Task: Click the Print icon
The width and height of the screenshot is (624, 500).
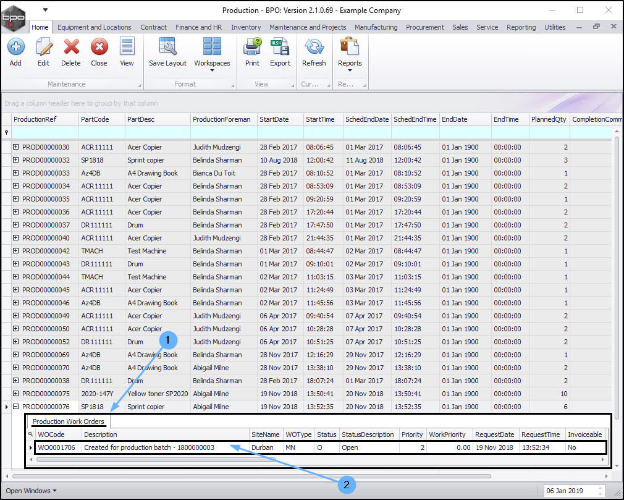Action: tap(252, 47)
